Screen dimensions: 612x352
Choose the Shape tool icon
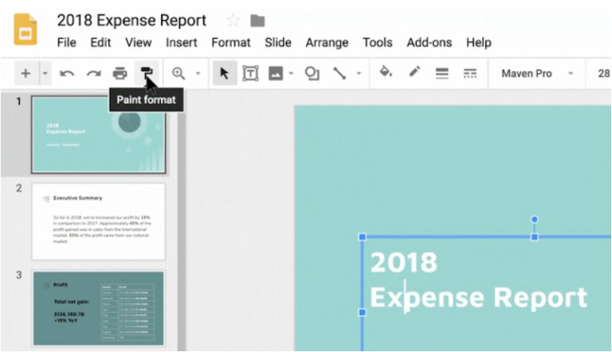tap(312, 73)
